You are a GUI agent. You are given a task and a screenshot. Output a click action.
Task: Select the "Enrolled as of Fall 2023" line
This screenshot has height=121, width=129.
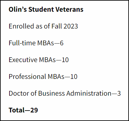(43, 26)
